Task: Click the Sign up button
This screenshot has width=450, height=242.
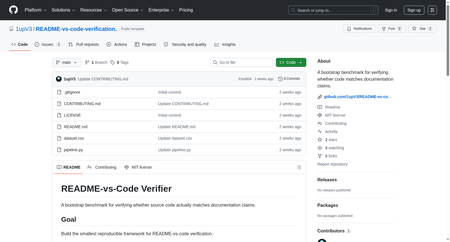Action: 414,10
